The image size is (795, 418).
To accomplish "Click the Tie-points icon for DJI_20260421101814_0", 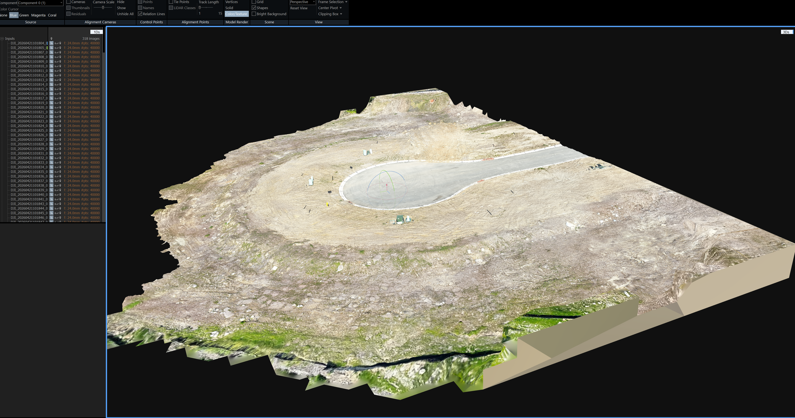I will [x=52, y=85].
